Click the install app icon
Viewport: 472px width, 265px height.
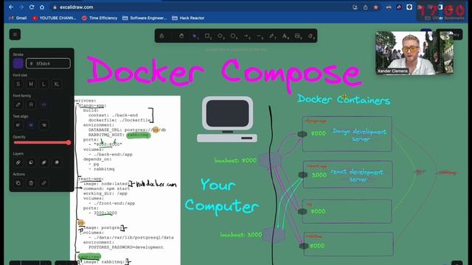tap(355, 7)
